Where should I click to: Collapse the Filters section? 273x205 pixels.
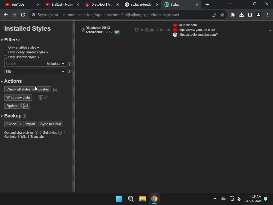(2, 40)
